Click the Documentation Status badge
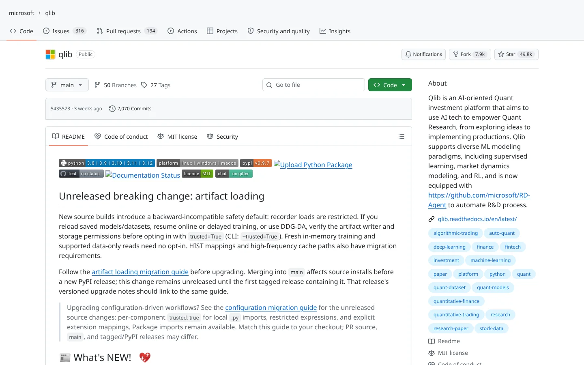584x365 pixels. [143, 175]
